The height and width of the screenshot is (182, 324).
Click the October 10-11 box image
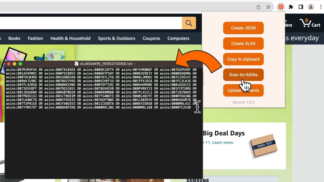click(x=264, y=146)
